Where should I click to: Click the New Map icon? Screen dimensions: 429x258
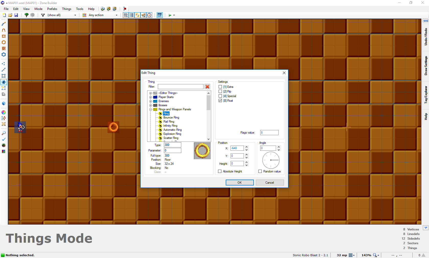pos(4,15)
